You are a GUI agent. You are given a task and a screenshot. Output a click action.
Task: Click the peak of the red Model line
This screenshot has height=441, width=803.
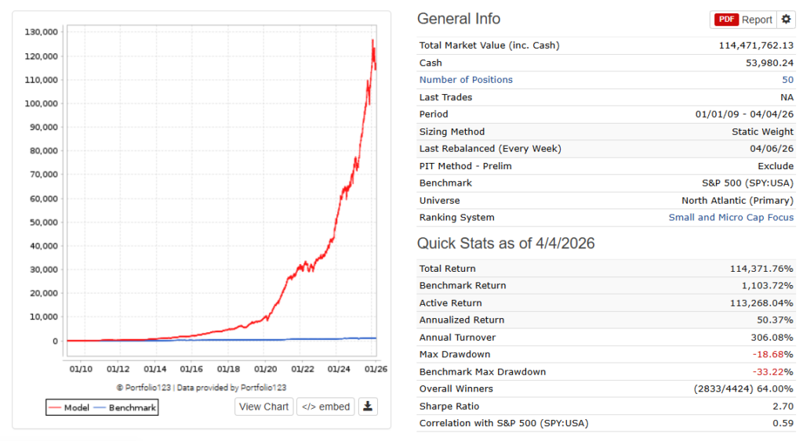372,40
